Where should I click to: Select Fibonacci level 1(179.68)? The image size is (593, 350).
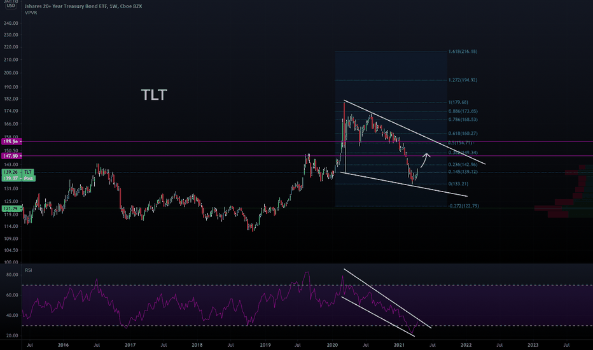tap(458, 102)
